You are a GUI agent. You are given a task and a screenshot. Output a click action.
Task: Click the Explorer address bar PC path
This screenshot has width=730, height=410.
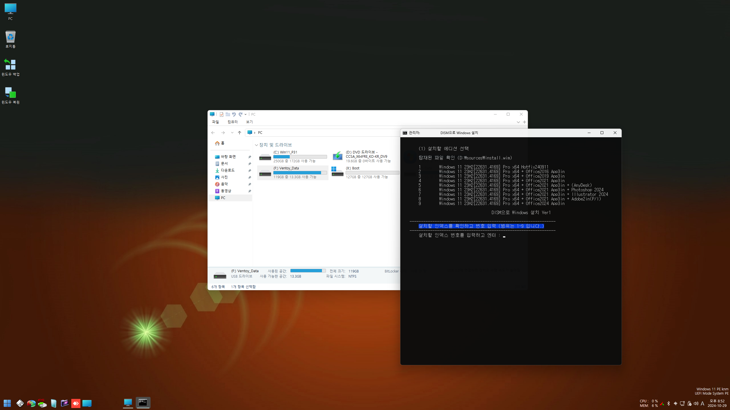(x=260, y=133)
